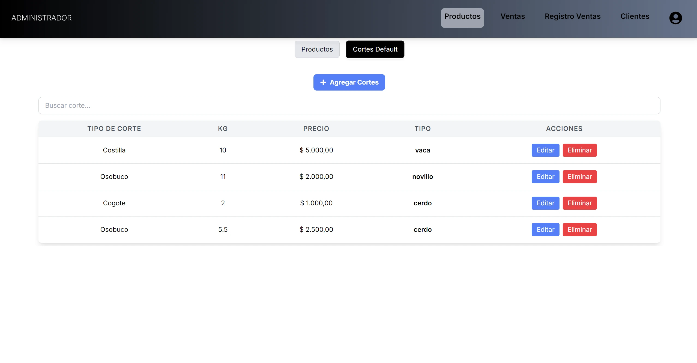
Task: Delete the Costilla vaca row
Action: tap(580, 150)
